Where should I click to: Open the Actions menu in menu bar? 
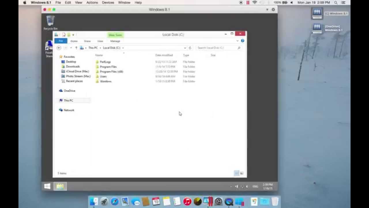[x=92, y=2]
